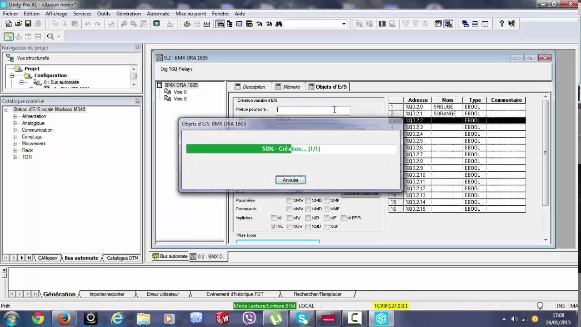Screen dimensions: 581x327
Task: Expand the Analogique catalog node
Action: [15, 123]
